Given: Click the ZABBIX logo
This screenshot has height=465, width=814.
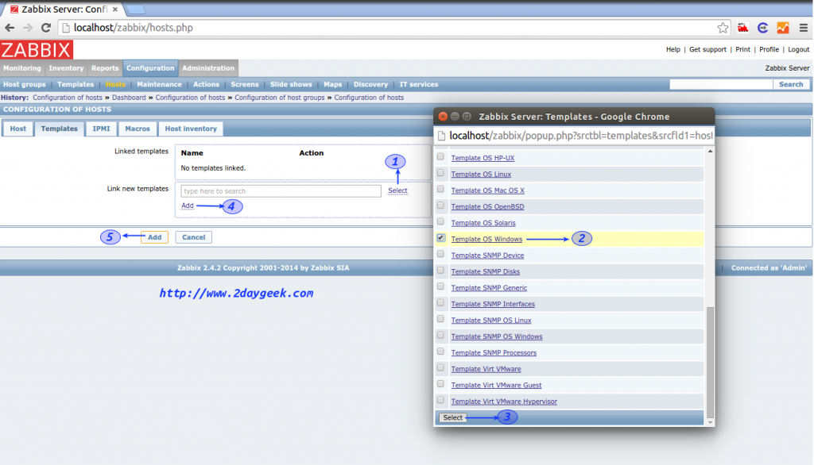Looking at the screenshot, I should tap(37, 50).
